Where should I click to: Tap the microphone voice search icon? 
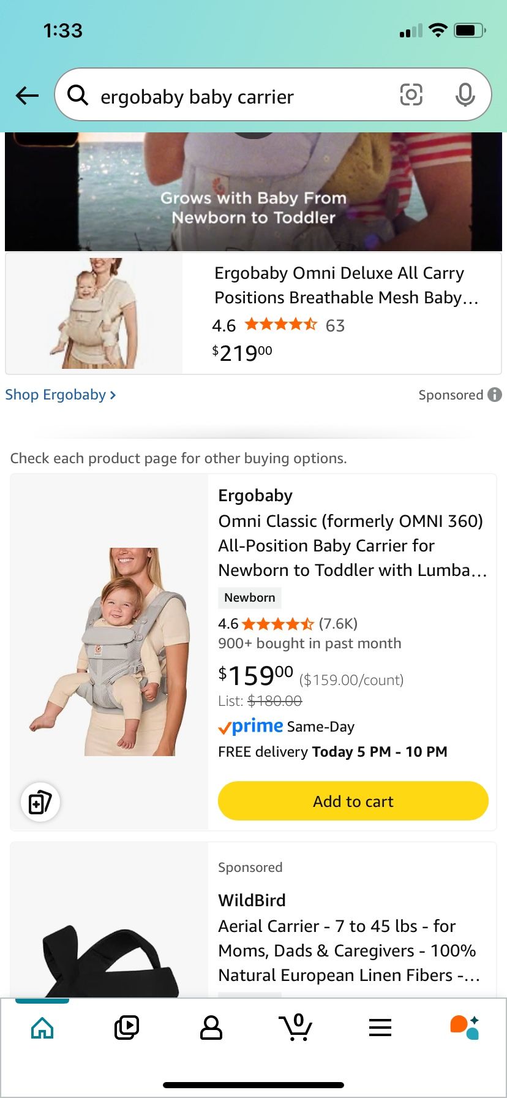coord(465,95)
